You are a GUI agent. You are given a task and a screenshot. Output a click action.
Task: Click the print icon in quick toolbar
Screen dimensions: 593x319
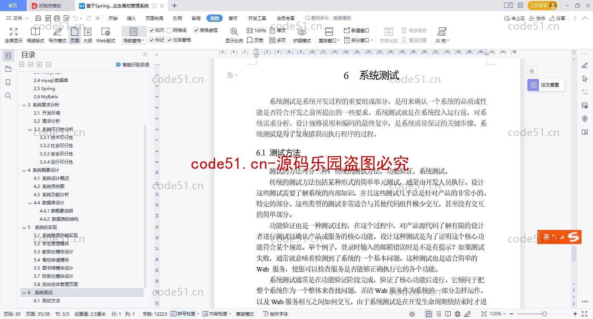57,18
